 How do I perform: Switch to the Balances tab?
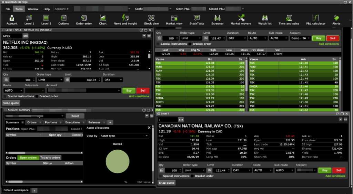tap(94, 122)
